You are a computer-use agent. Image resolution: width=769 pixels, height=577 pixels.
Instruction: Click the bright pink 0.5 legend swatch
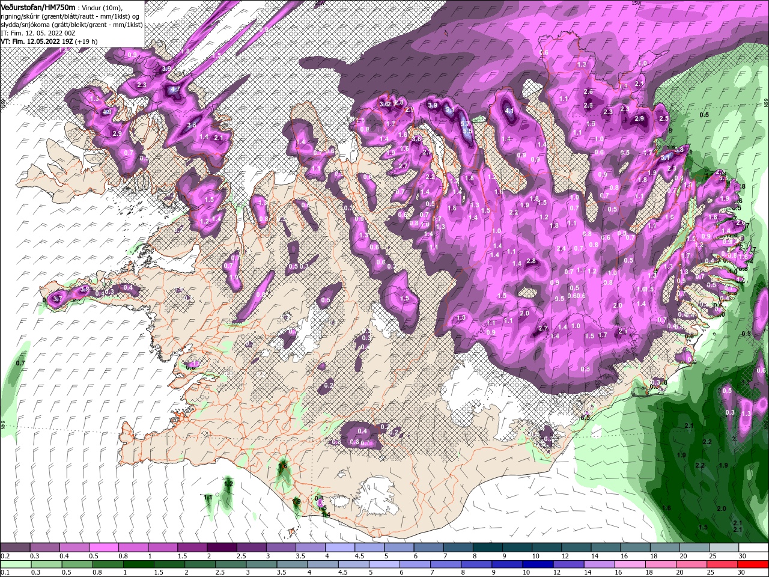click(x=103, y=548)
